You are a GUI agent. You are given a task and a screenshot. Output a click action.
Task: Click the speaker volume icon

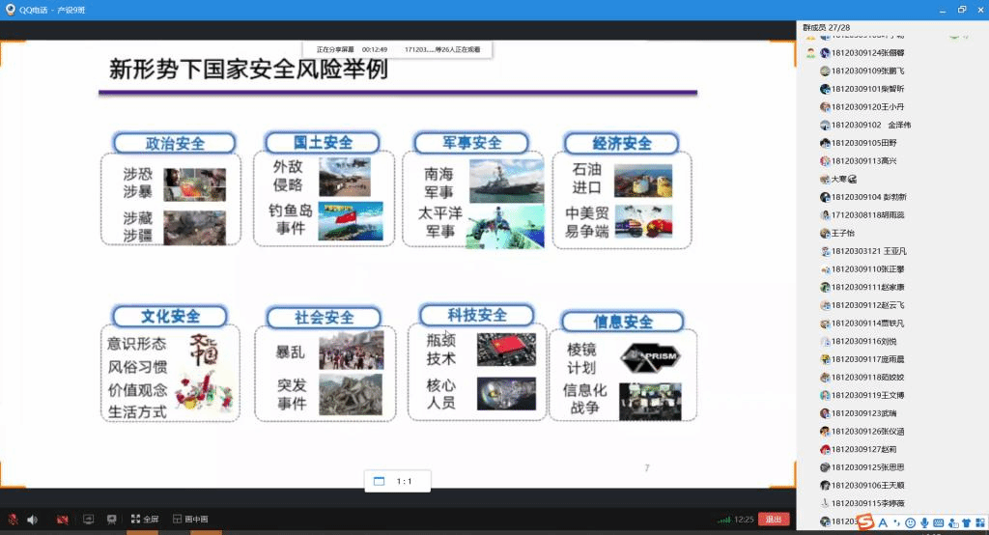pyautogui.click(x=32, y=520)
